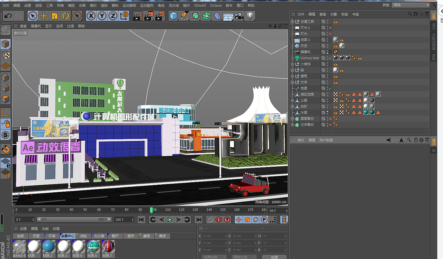Click frame 50 on the timeline ruler slider
443x259 pixels.
85,210
